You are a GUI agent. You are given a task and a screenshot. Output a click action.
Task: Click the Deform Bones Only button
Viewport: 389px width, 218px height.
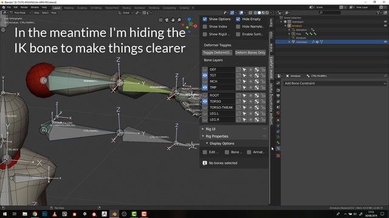tap(250, 53)
